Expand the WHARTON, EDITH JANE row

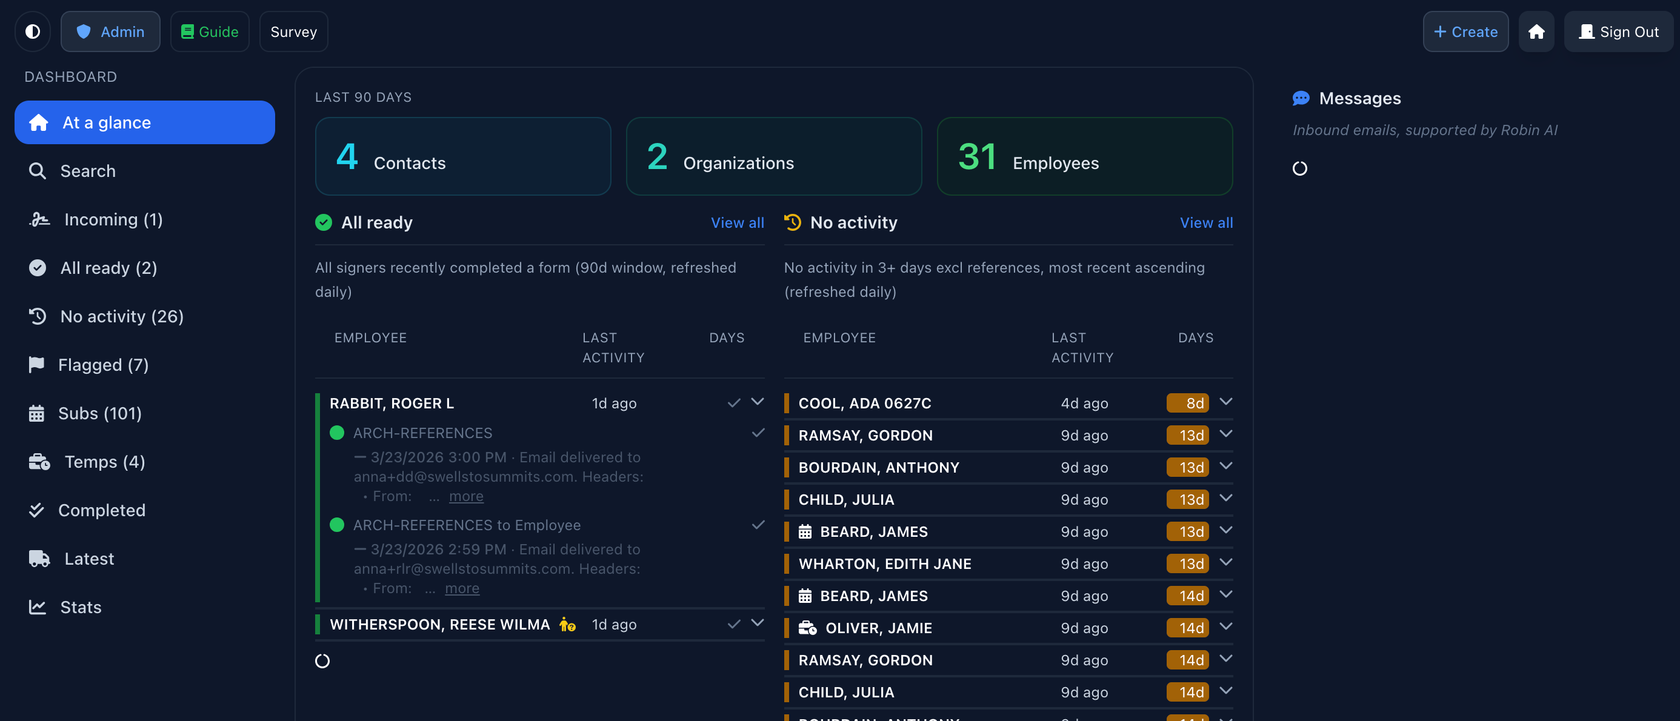1225,563
